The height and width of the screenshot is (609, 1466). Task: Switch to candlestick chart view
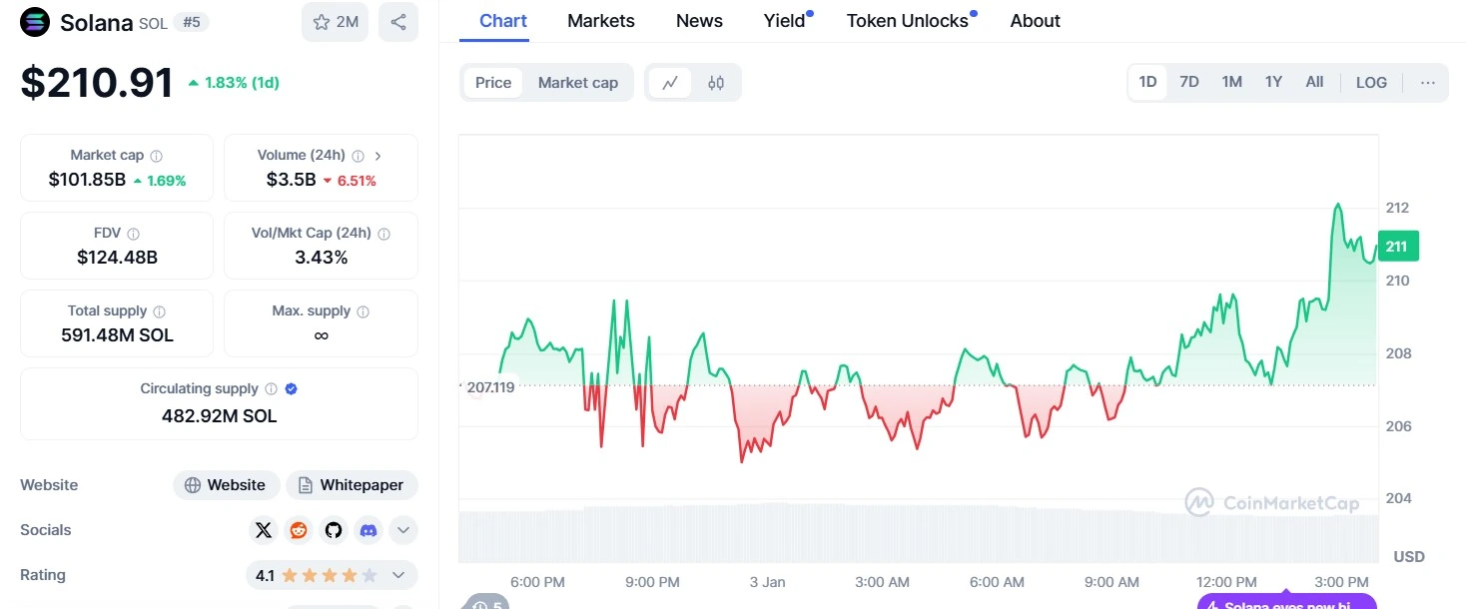tap(715, 83)
